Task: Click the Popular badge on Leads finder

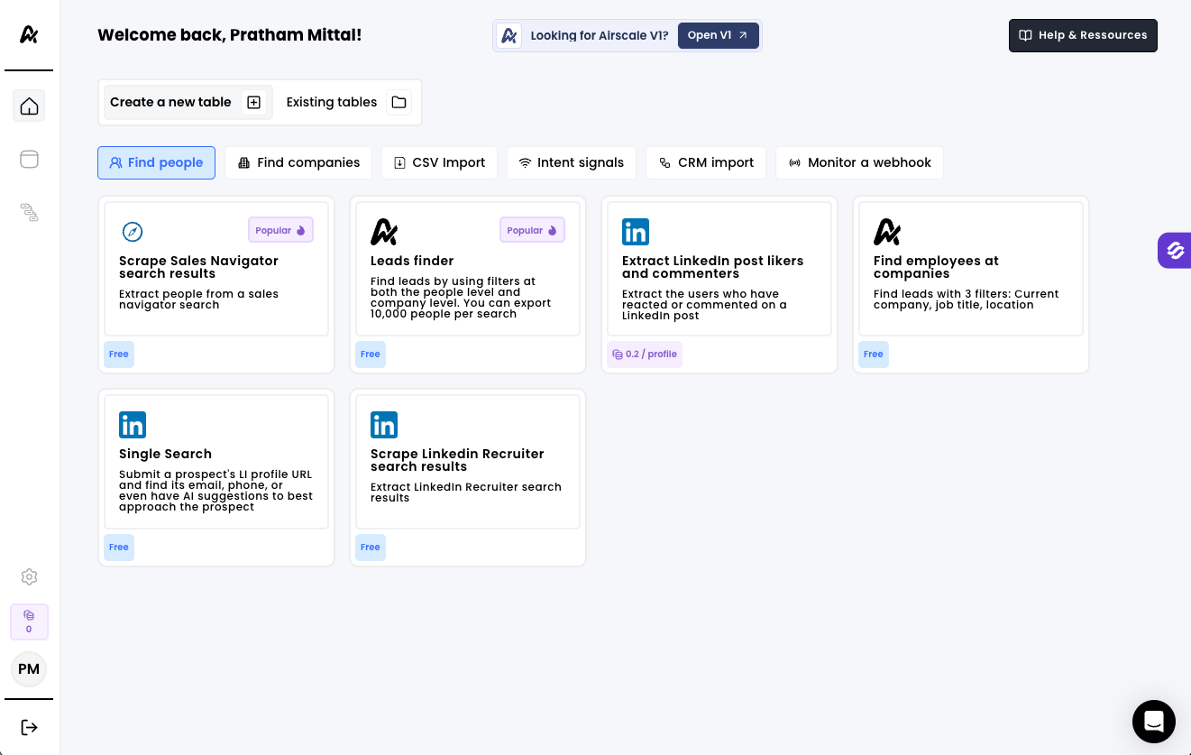Action: tap(533, 230)
